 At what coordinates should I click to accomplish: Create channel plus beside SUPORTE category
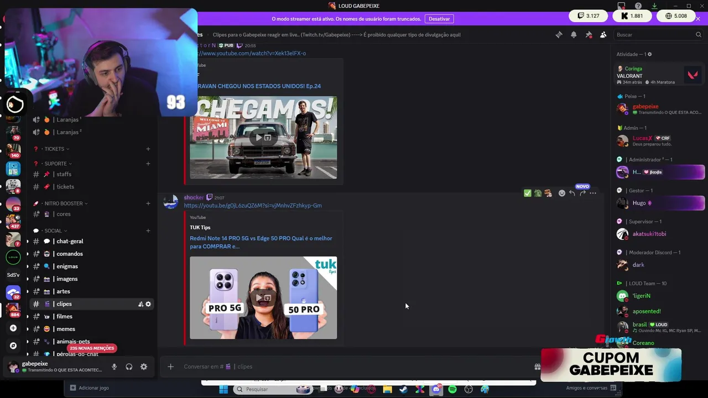(x=148, y=164)
